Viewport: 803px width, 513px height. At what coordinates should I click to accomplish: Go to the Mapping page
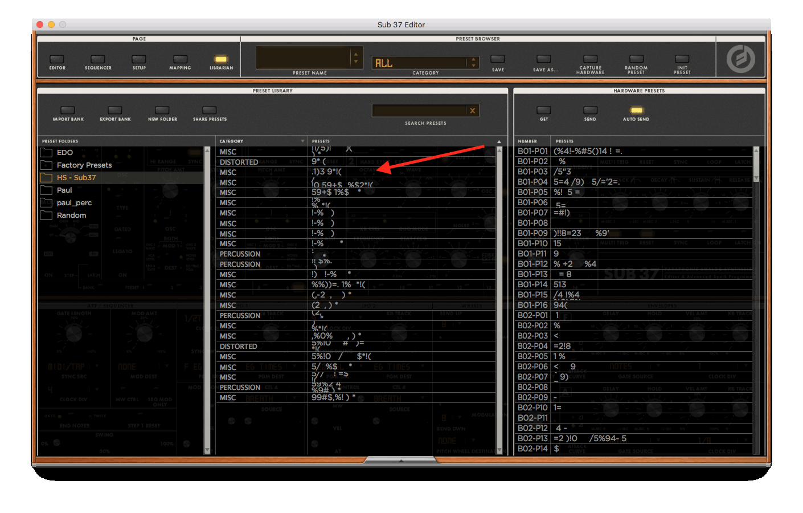coord(180,59)
